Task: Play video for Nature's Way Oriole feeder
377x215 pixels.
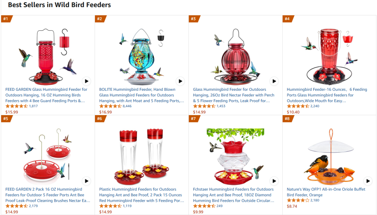Action: click(368, 181)
